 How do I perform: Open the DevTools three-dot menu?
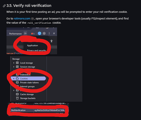(x=49, y=34)
